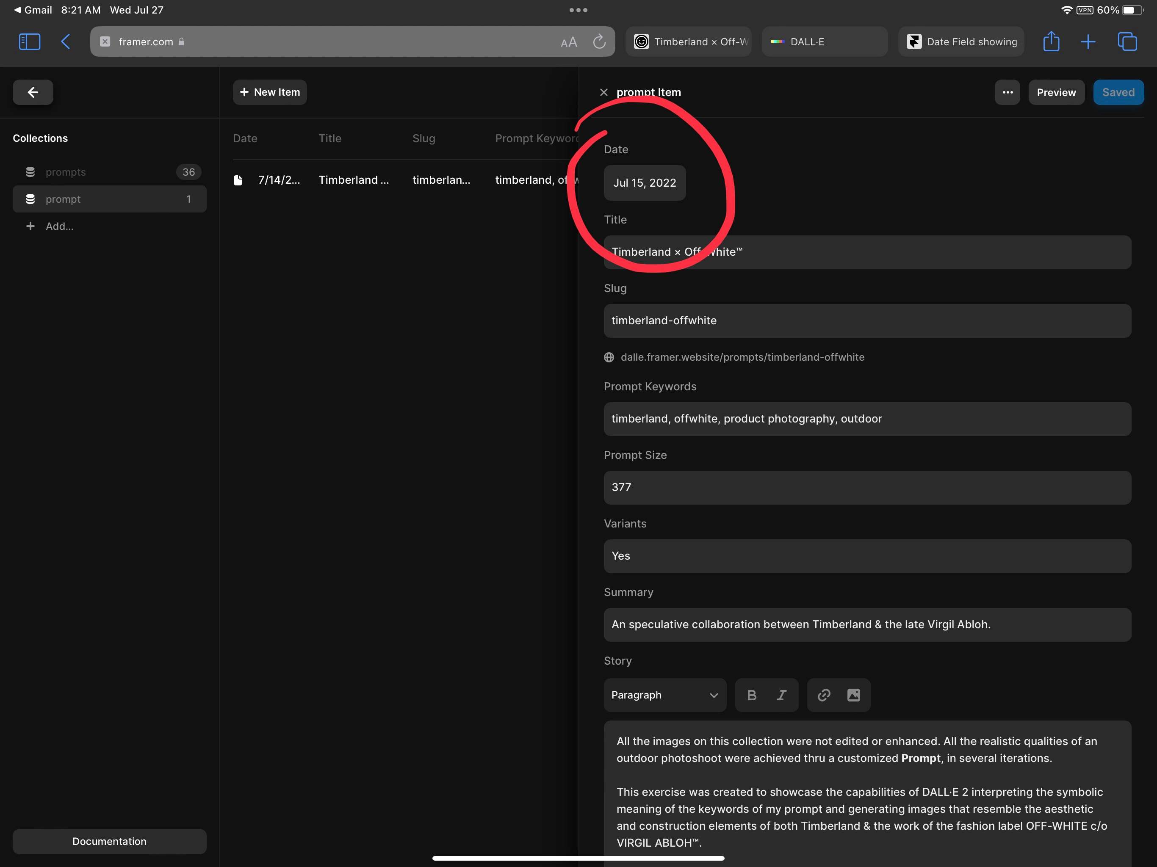This screenshot has height=867, width=1157.
Task: Click the globe icon beside the URL
Action: 609,357
